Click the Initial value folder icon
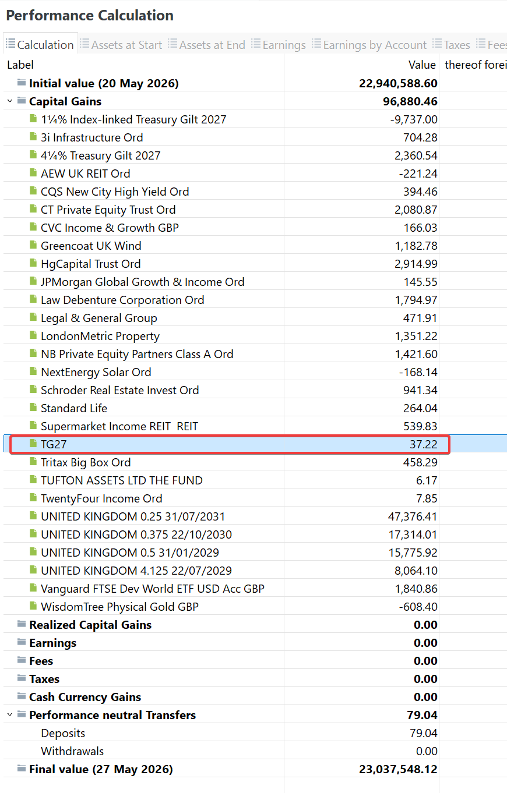The width and height of the screenshot is (507, 793). pyautogui.click(x=22, y=83)
